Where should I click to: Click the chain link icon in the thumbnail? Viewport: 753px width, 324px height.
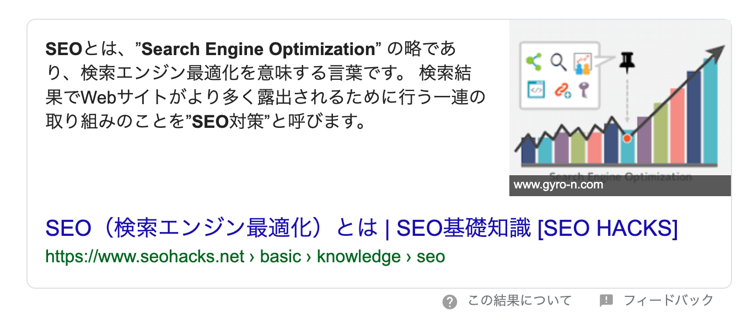pyautogui.click(x=562, y=91)
